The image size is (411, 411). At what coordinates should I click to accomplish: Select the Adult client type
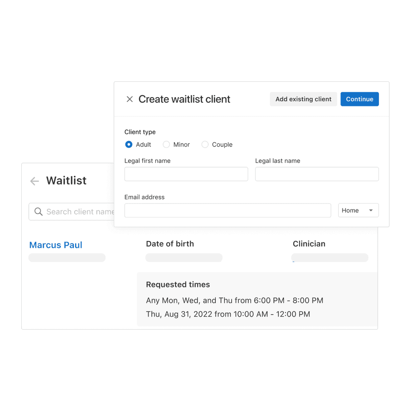tap(129, 144)
